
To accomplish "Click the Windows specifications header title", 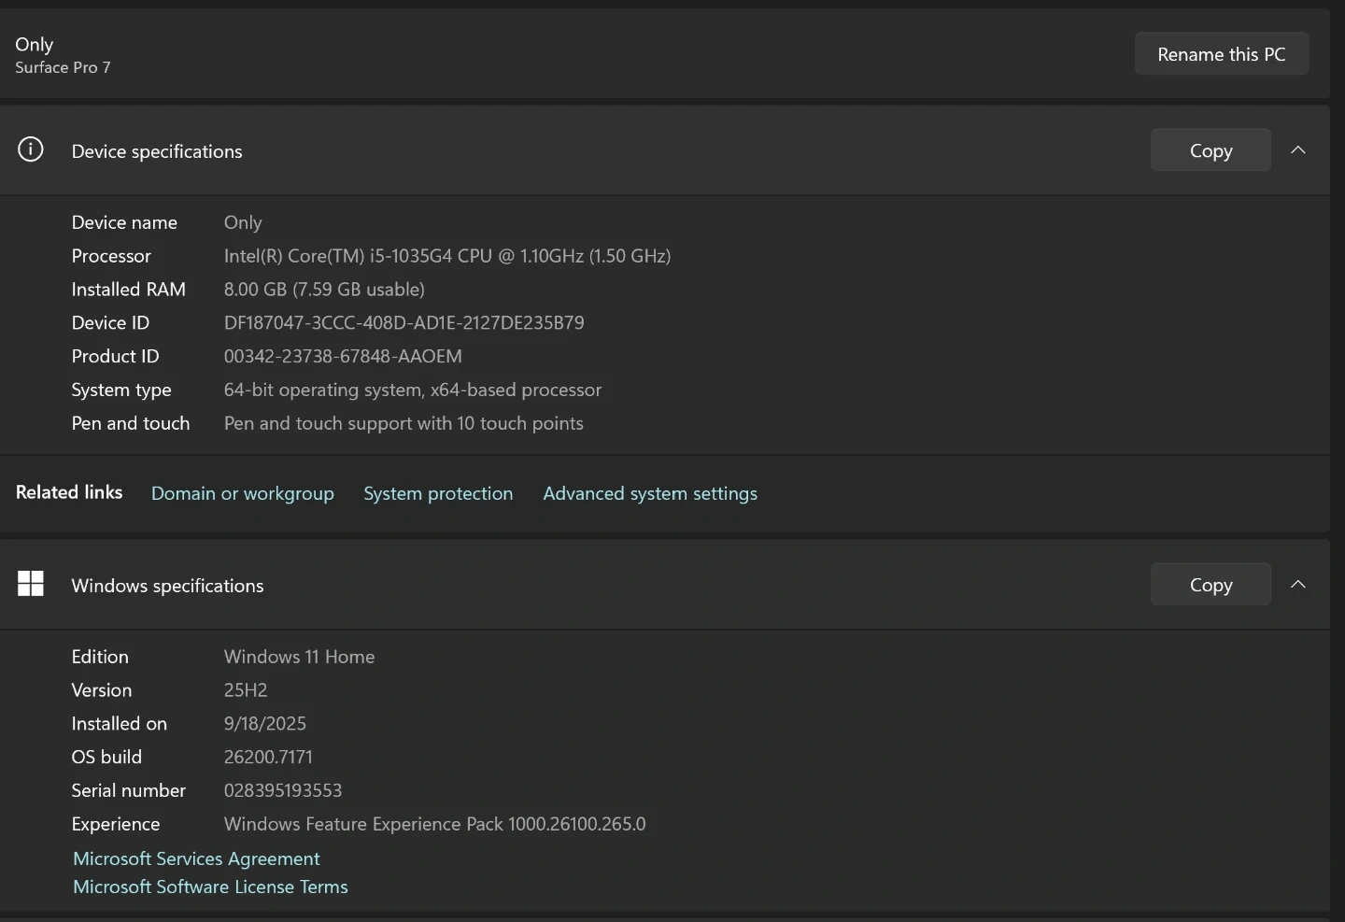I will pyautogui.click(x=167, y=586).
